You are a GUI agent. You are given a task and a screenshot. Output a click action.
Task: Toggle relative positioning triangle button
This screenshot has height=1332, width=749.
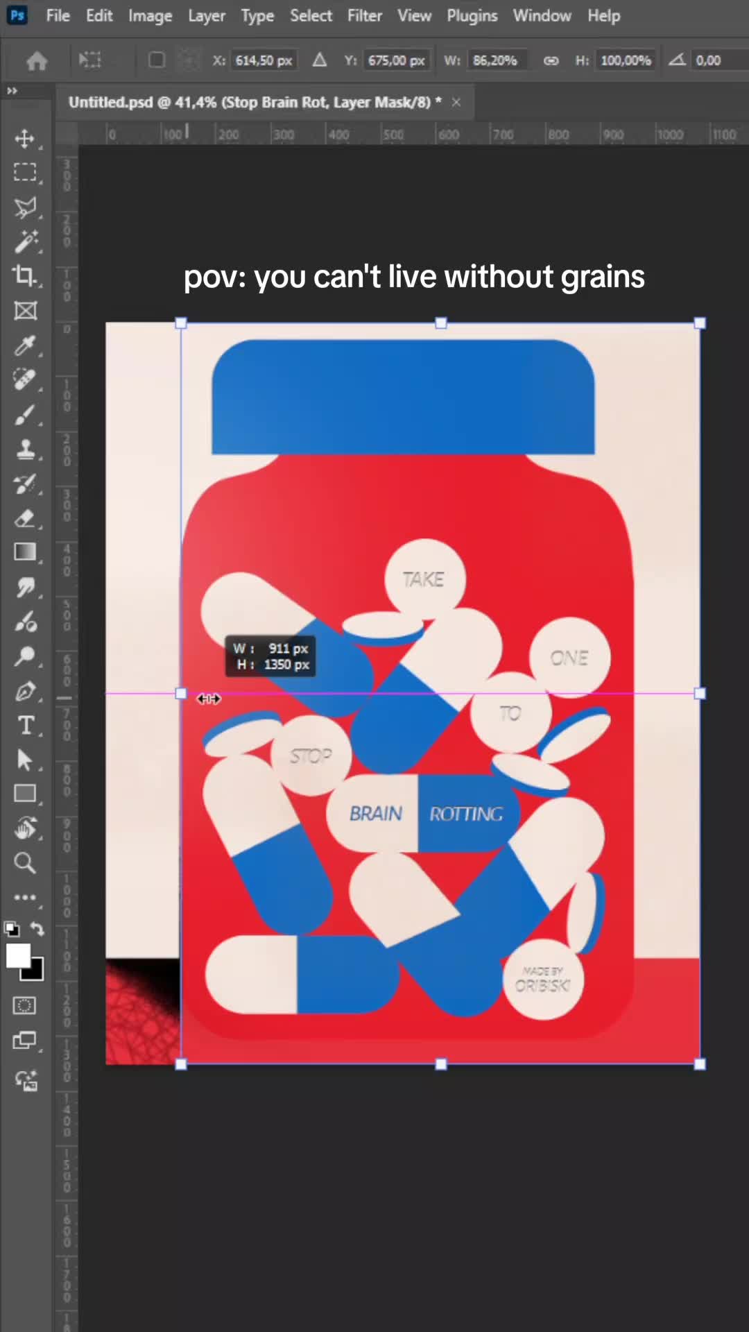(319, 60)
